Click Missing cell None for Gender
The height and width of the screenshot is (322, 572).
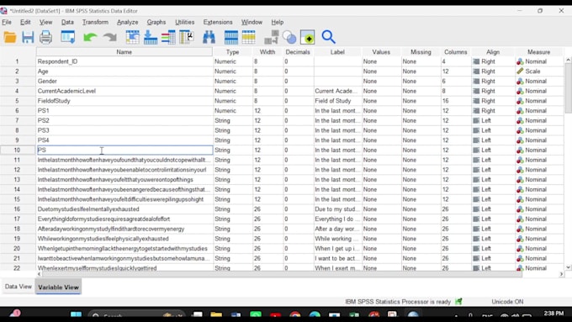click(x=421, y=81)
